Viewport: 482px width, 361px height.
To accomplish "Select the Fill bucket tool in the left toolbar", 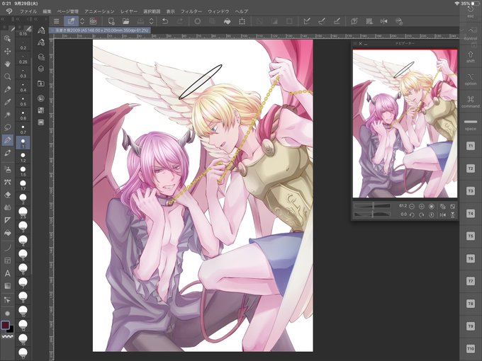I will [x=8, y=233].
